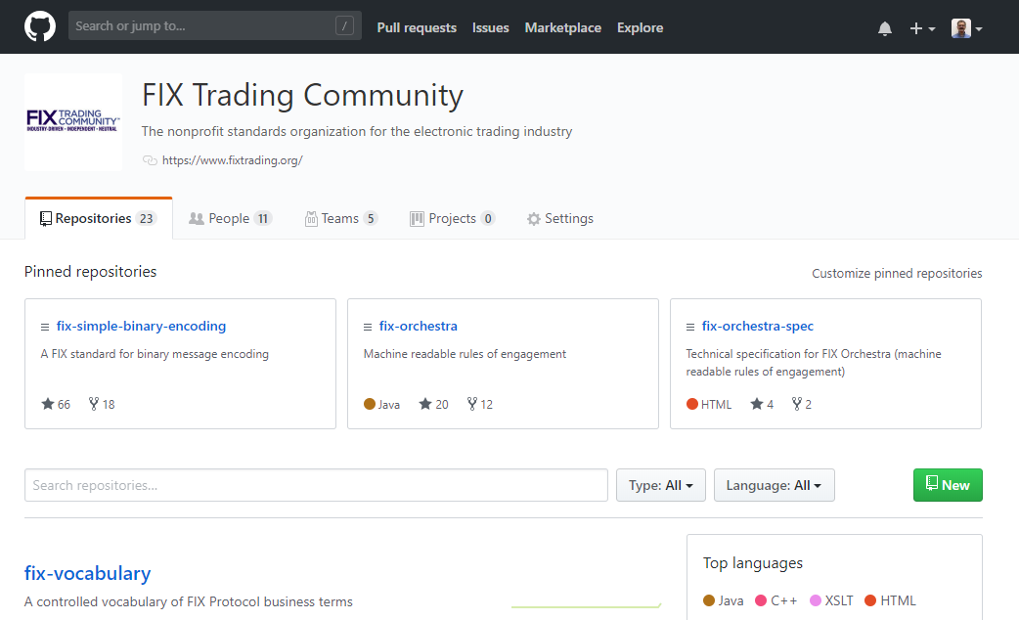Screen dimensions: 1019x620
Task: Toggle the Java filter in Top languages
Action: click(723, 600)
